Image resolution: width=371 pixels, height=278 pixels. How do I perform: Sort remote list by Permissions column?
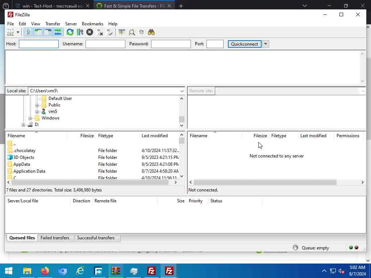[x=348, y=136]
